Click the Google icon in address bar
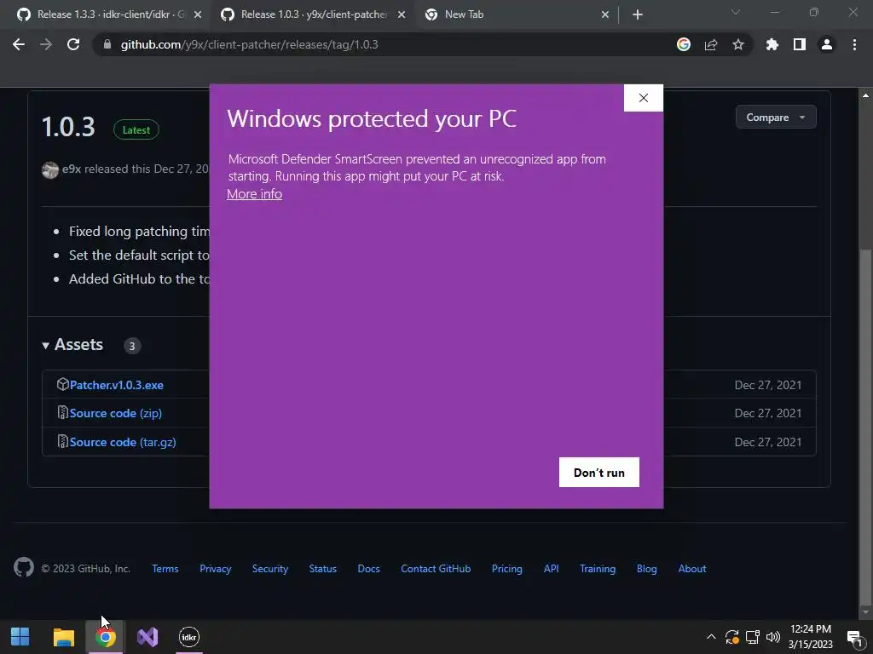Screen dimensions: 873x654 point(683,44)
